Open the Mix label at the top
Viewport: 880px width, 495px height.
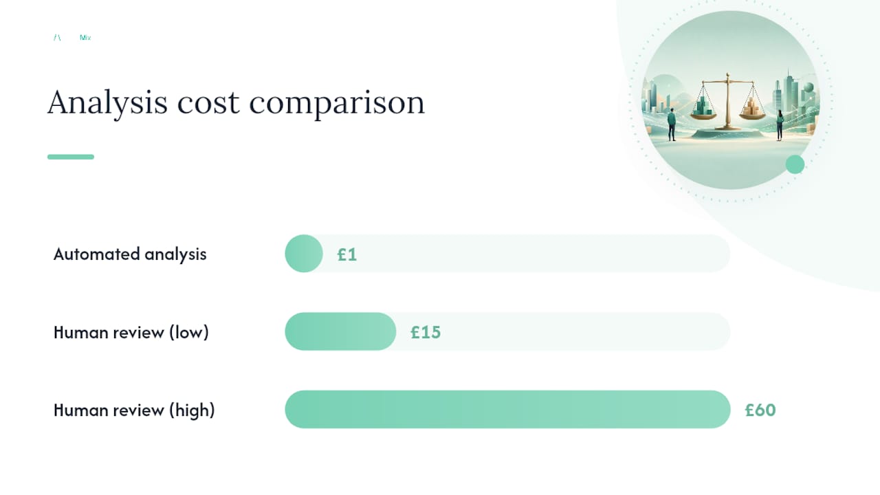click(85, 38)
